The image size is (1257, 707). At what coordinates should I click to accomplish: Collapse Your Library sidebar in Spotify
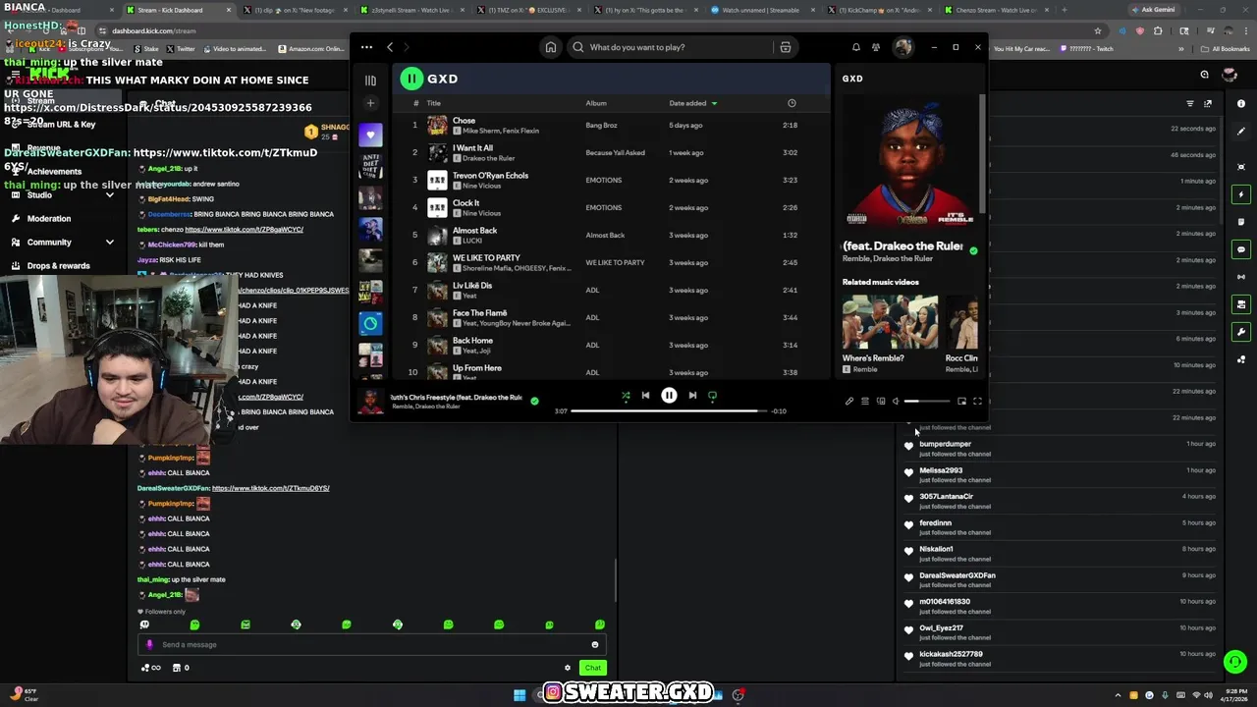click(x=370, y=81)
